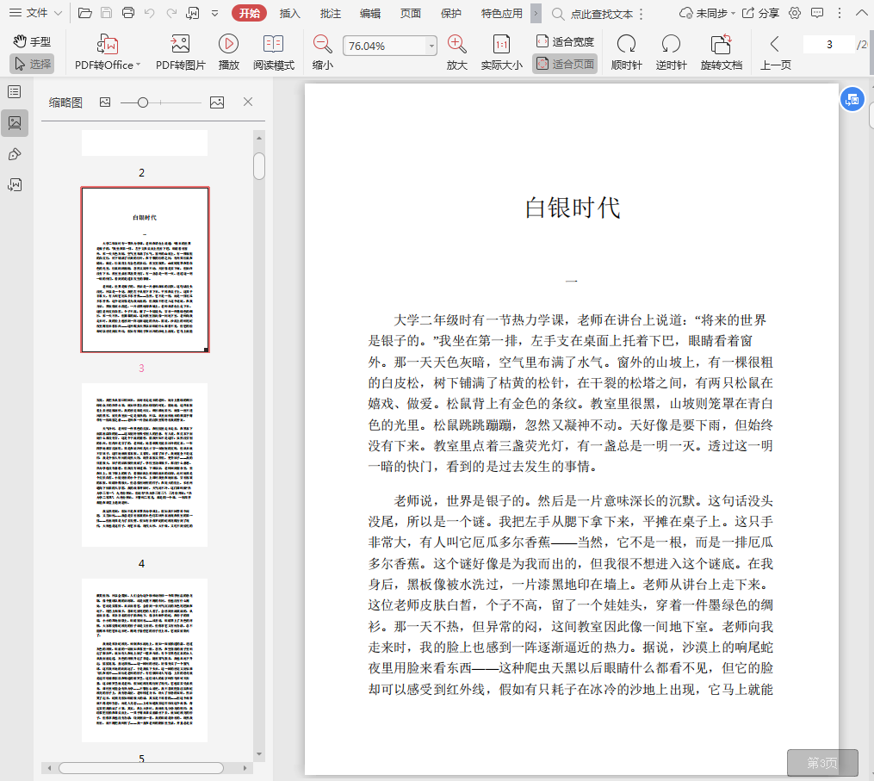Select the page 4 thumbnail
Screen dimensions: 874x781
145,464
